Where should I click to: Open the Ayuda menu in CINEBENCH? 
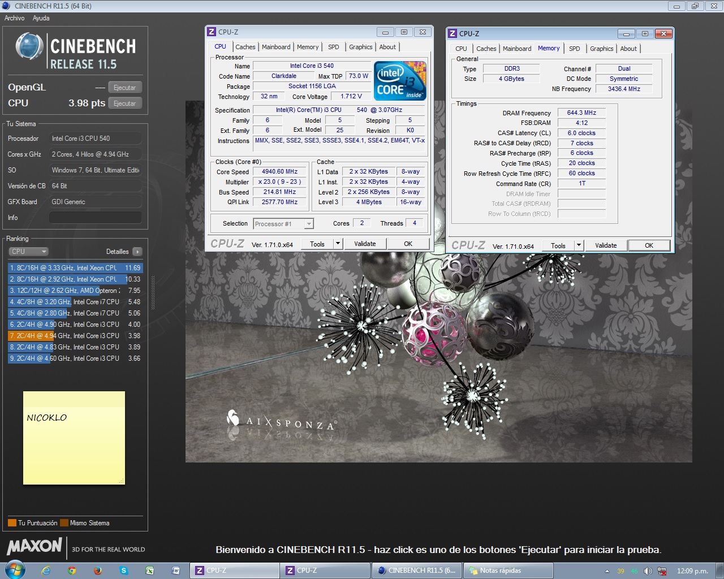(41, 18)
